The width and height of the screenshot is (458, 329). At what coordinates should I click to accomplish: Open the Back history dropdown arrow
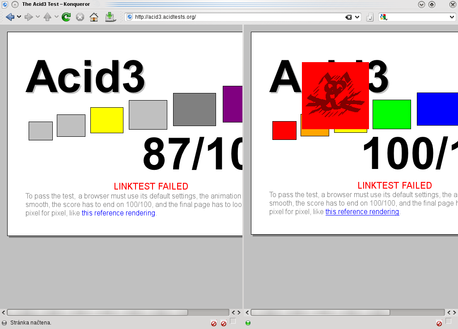click(x=19, y=17)
